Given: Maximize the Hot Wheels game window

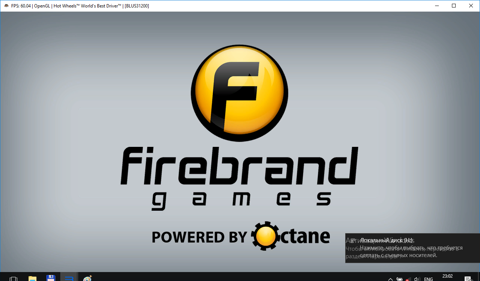Looking at the screenshot, I should coord(454,6).
